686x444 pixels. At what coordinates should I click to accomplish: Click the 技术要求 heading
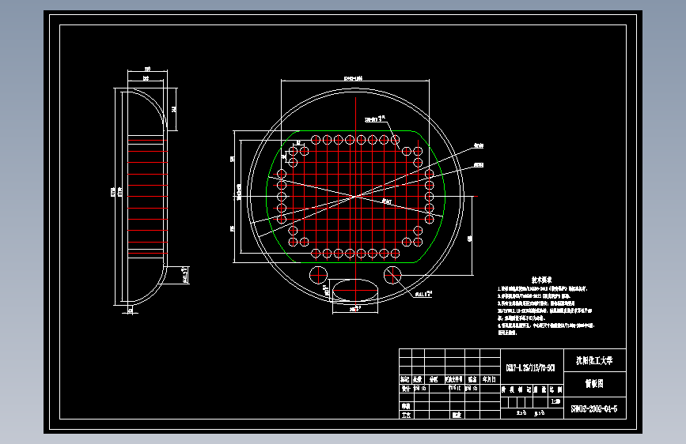point(542,280)
